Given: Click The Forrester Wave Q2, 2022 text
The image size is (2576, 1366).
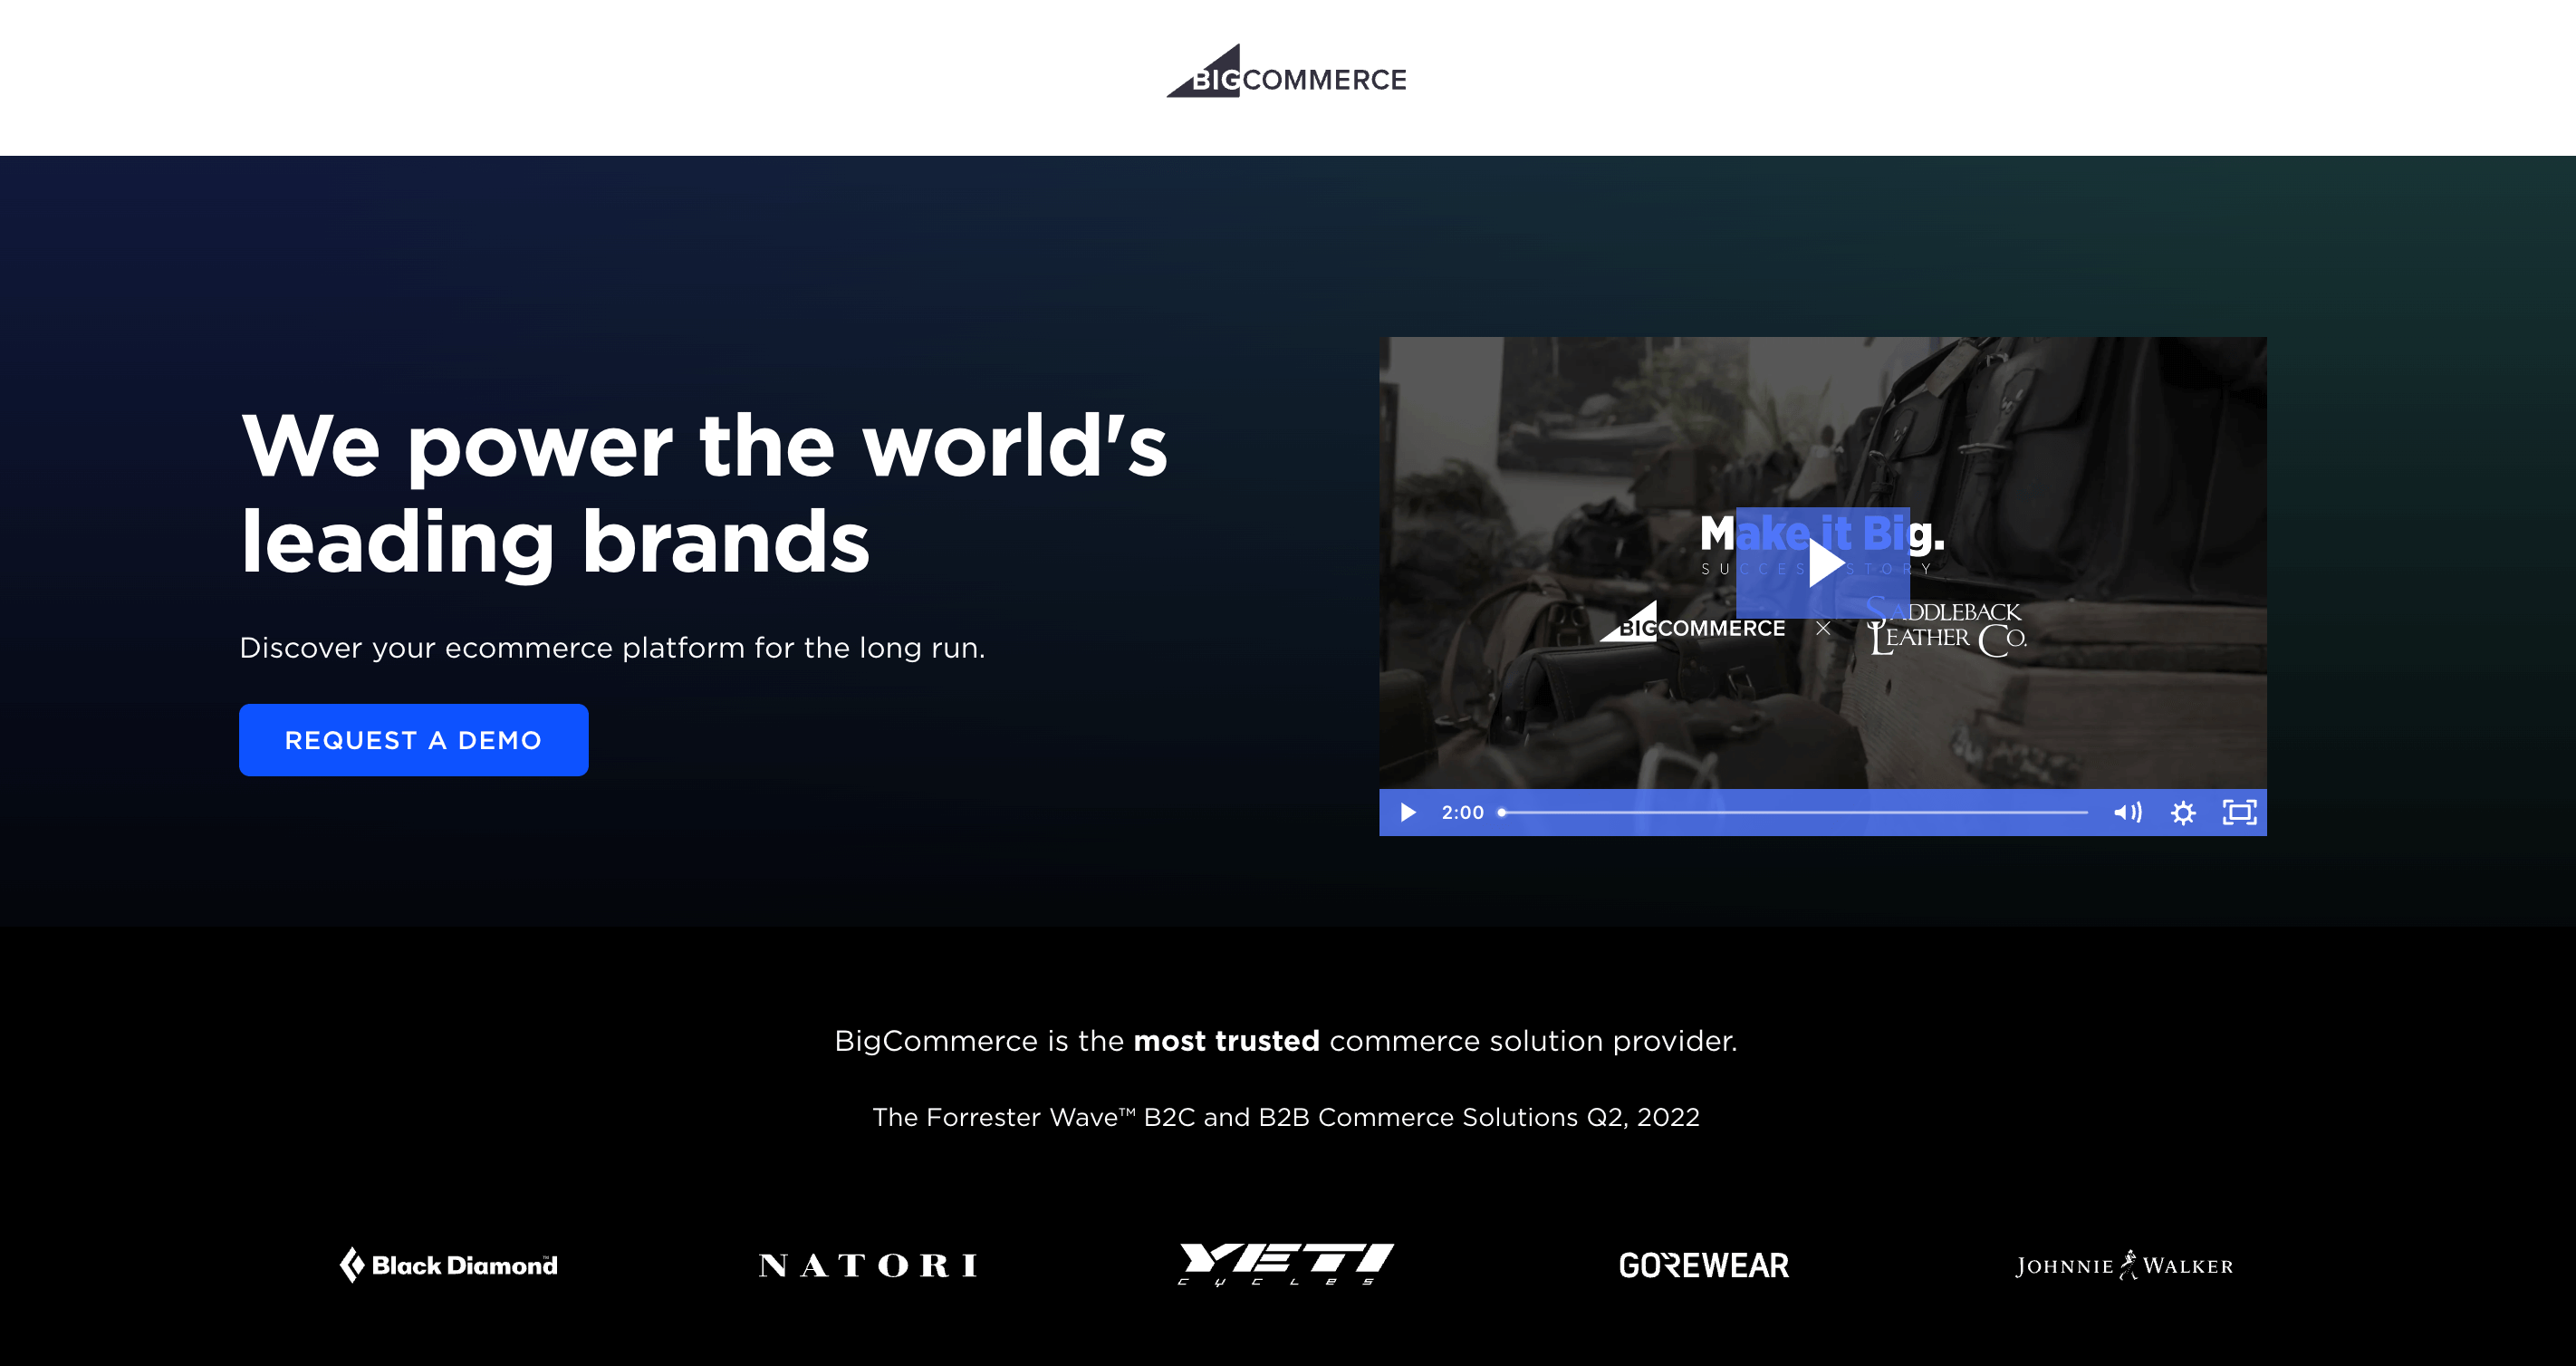Looking at the screenshot, I should (x=1286, y=1117).
